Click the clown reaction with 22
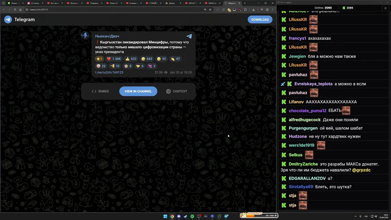This screenshot has width=391, height=220. click(101, 66)
